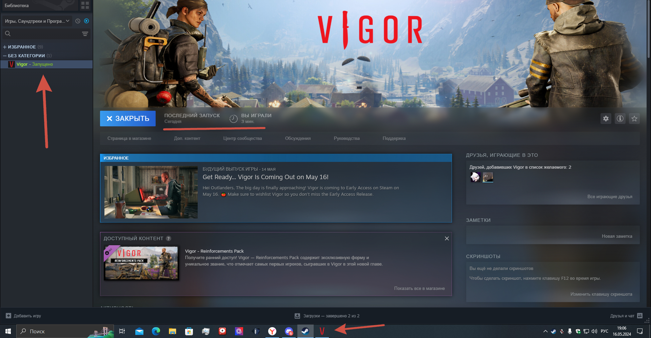This screenshot has height=338, width=651.
Task: Open the notification center icon
Action: pos(640,331)
